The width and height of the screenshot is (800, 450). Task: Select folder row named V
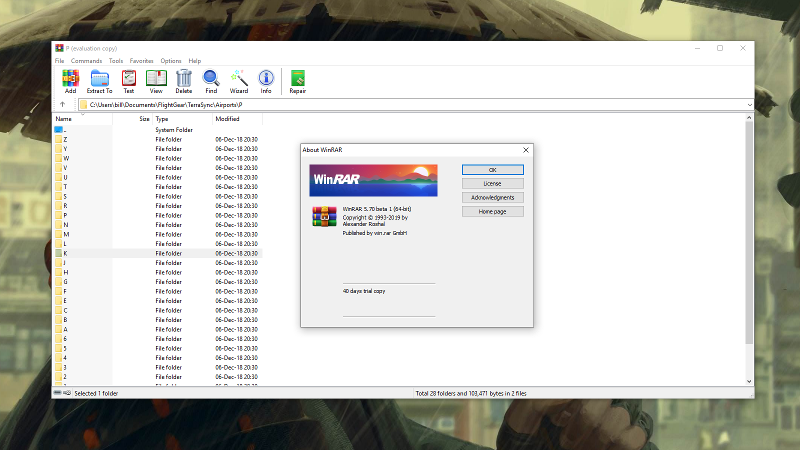point(157,168)
